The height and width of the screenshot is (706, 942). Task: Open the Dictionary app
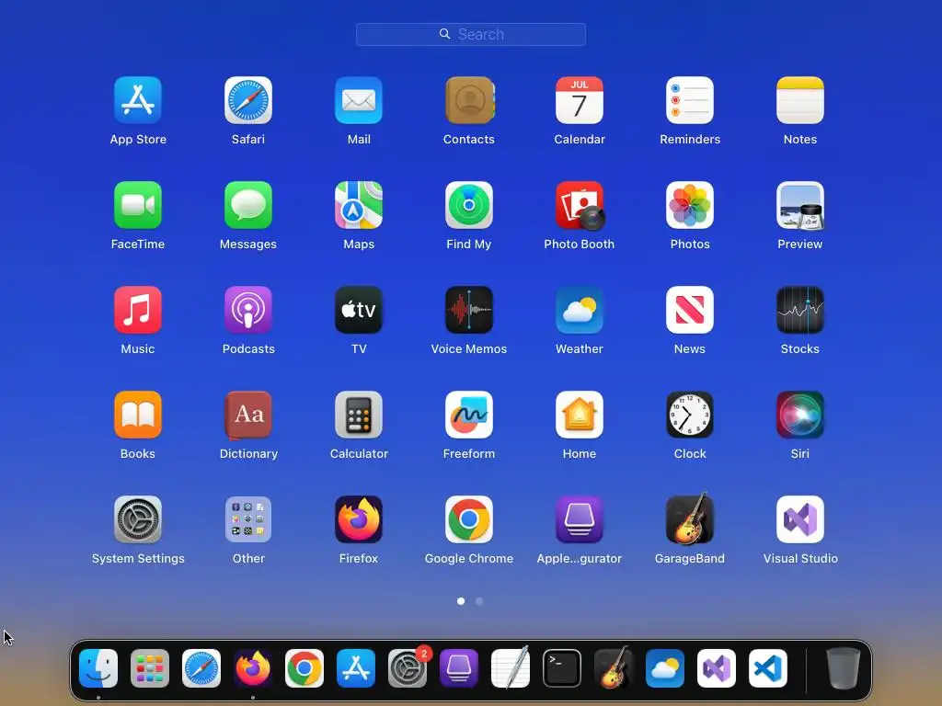pos(248,415)
